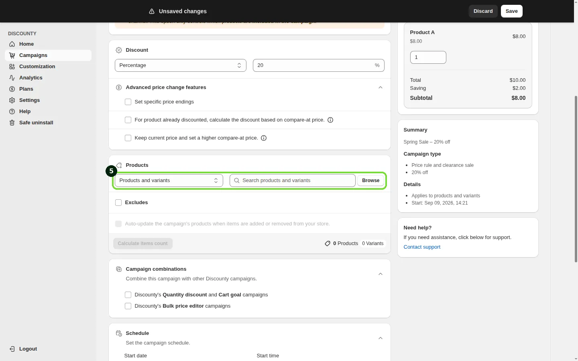The width and height of the screenshot is (578, 361).
Task: Click the Discard button
Action: point(483,11)
